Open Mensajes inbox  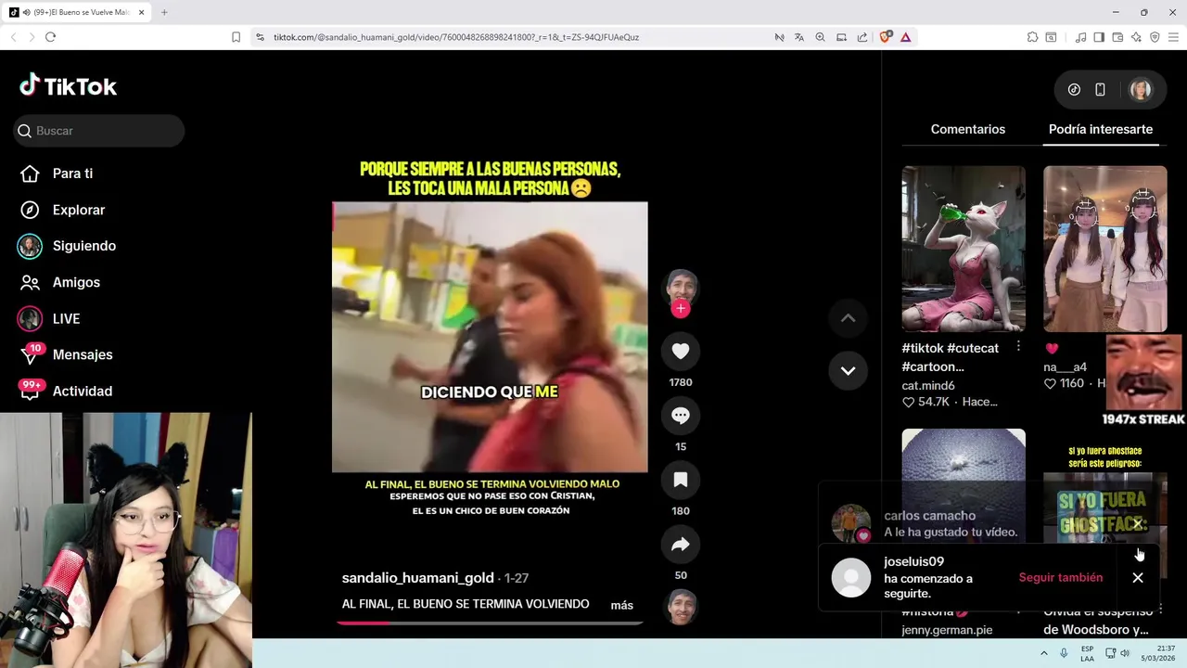point(83,354)
